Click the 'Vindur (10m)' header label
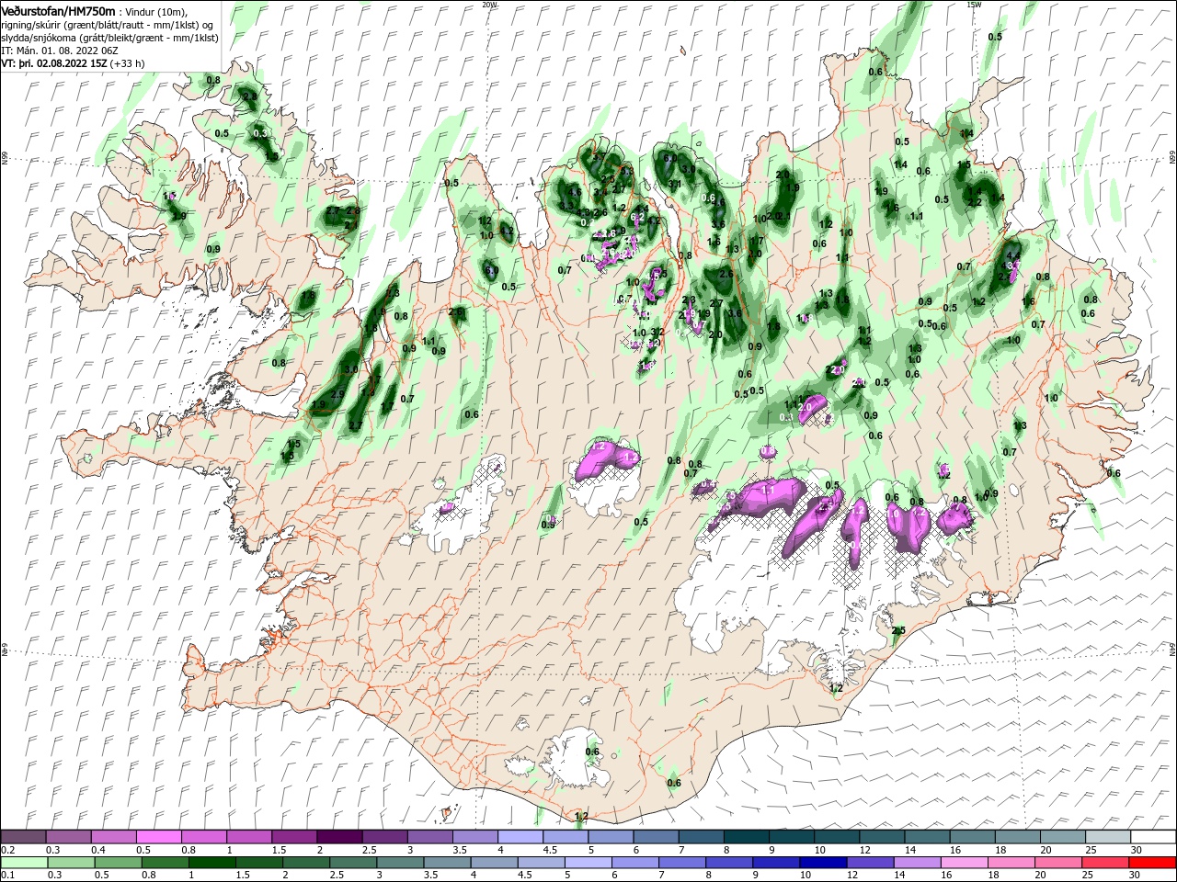This screenshot has height=882, width=1177. (x=156, y=11)
